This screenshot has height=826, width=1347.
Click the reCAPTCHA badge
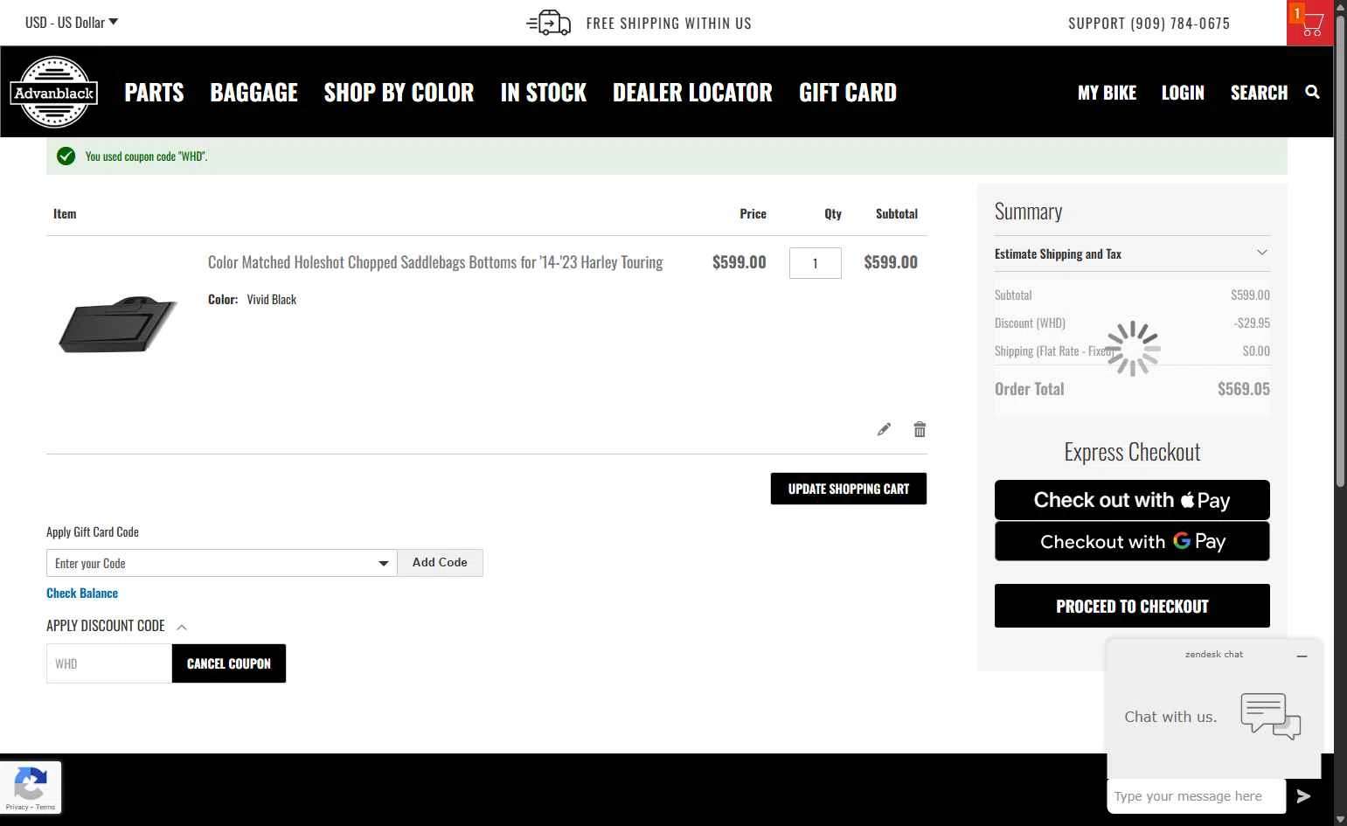tap(31, 788)
